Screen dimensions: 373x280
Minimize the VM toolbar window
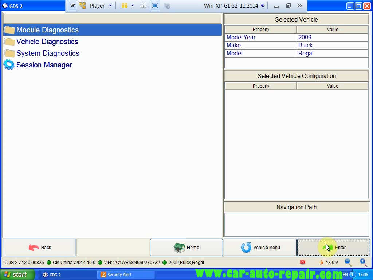click(276, 6)
